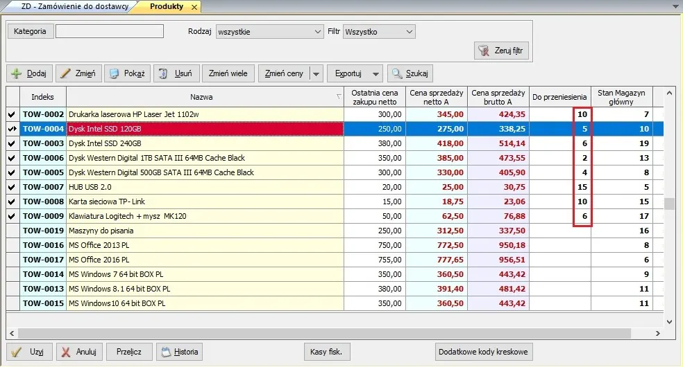Uncheck the TOW-0002 row checkmark
Screen dimensions: 683x367
pyautogui.click(x=12, y=115)
